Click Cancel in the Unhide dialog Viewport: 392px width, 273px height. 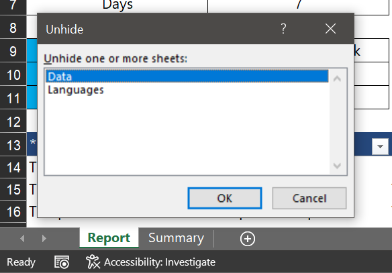point(309,199)
